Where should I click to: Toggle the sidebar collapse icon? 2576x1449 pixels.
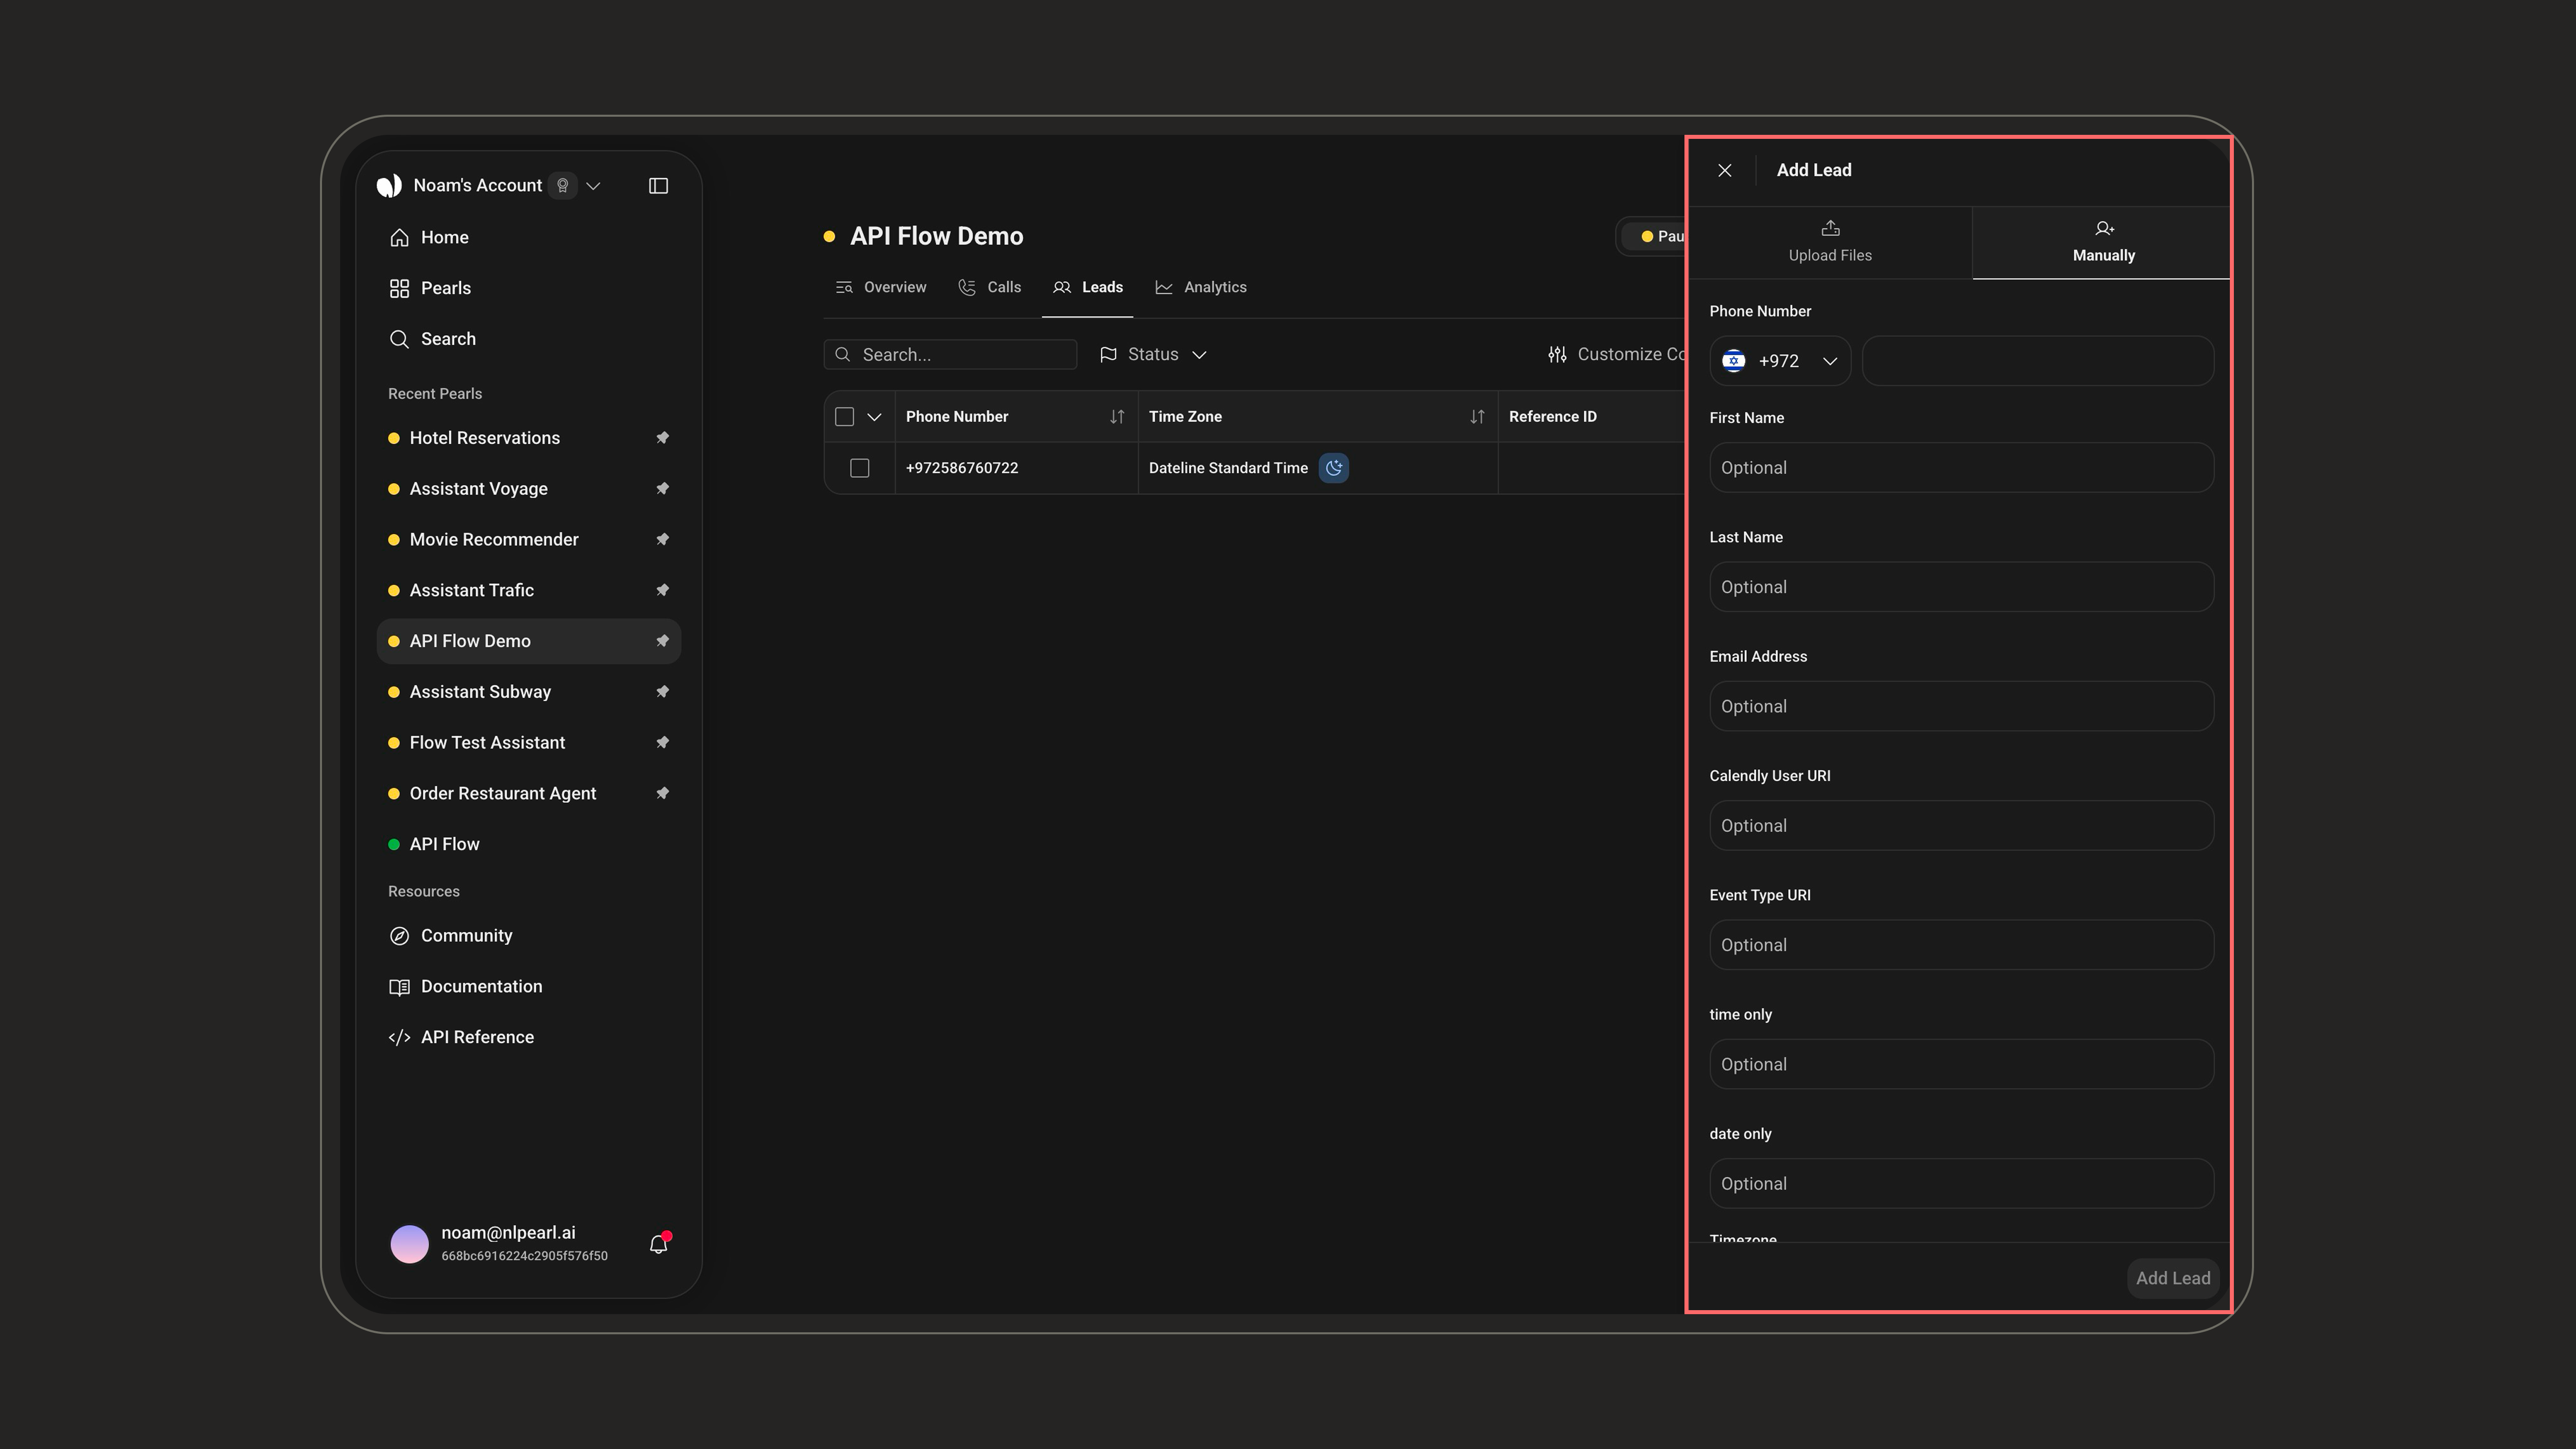click(658, 186)
